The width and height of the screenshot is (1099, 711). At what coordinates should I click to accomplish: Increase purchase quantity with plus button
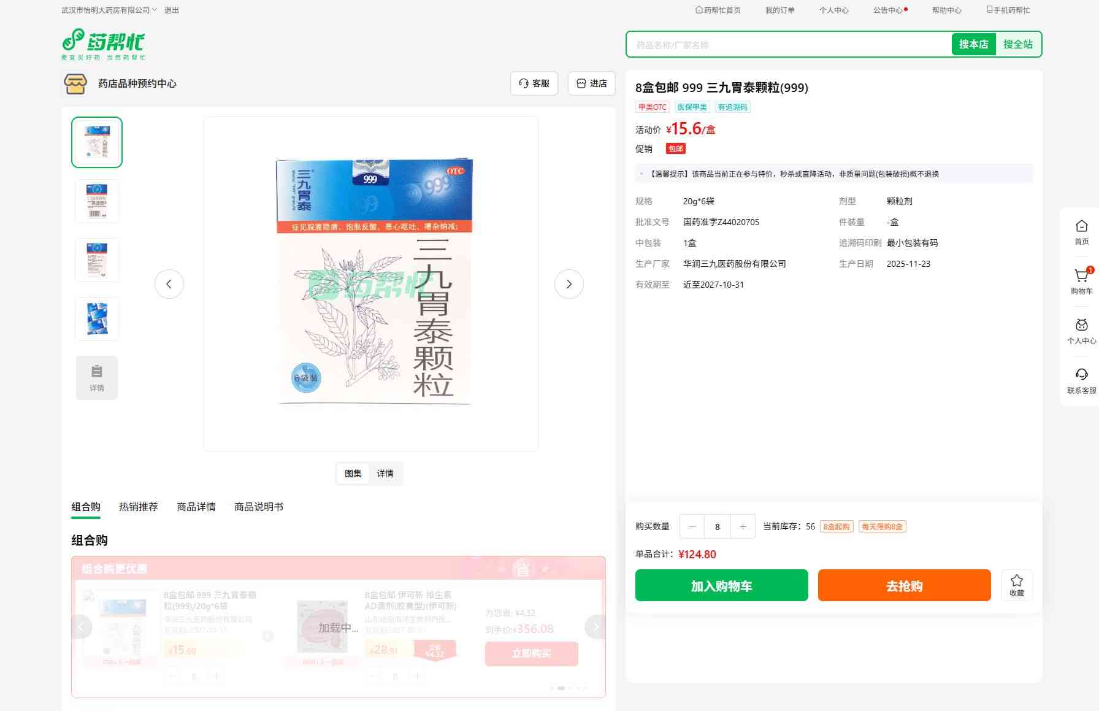click(743, 526)
